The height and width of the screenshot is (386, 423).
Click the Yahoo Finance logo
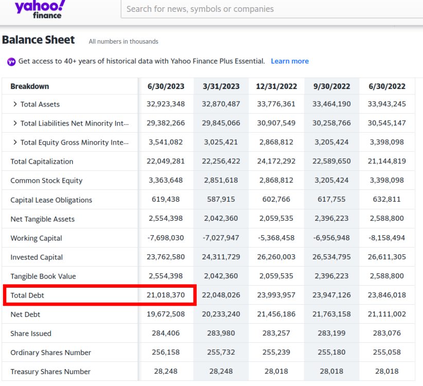(41, 9)
